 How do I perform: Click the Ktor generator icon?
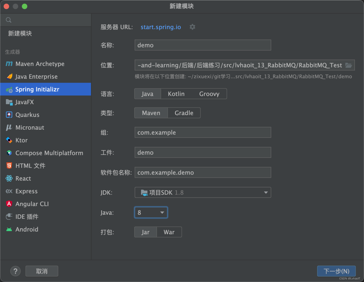click(x=9, y=140)
